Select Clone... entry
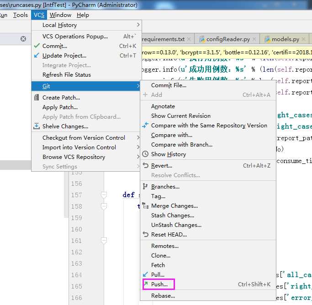Viewport: 312px width, 305px height. (x=208, y=256)
